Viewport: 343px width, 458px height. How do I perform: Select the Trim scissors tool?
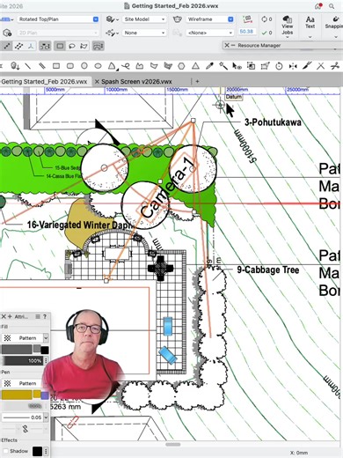point(335,66)
